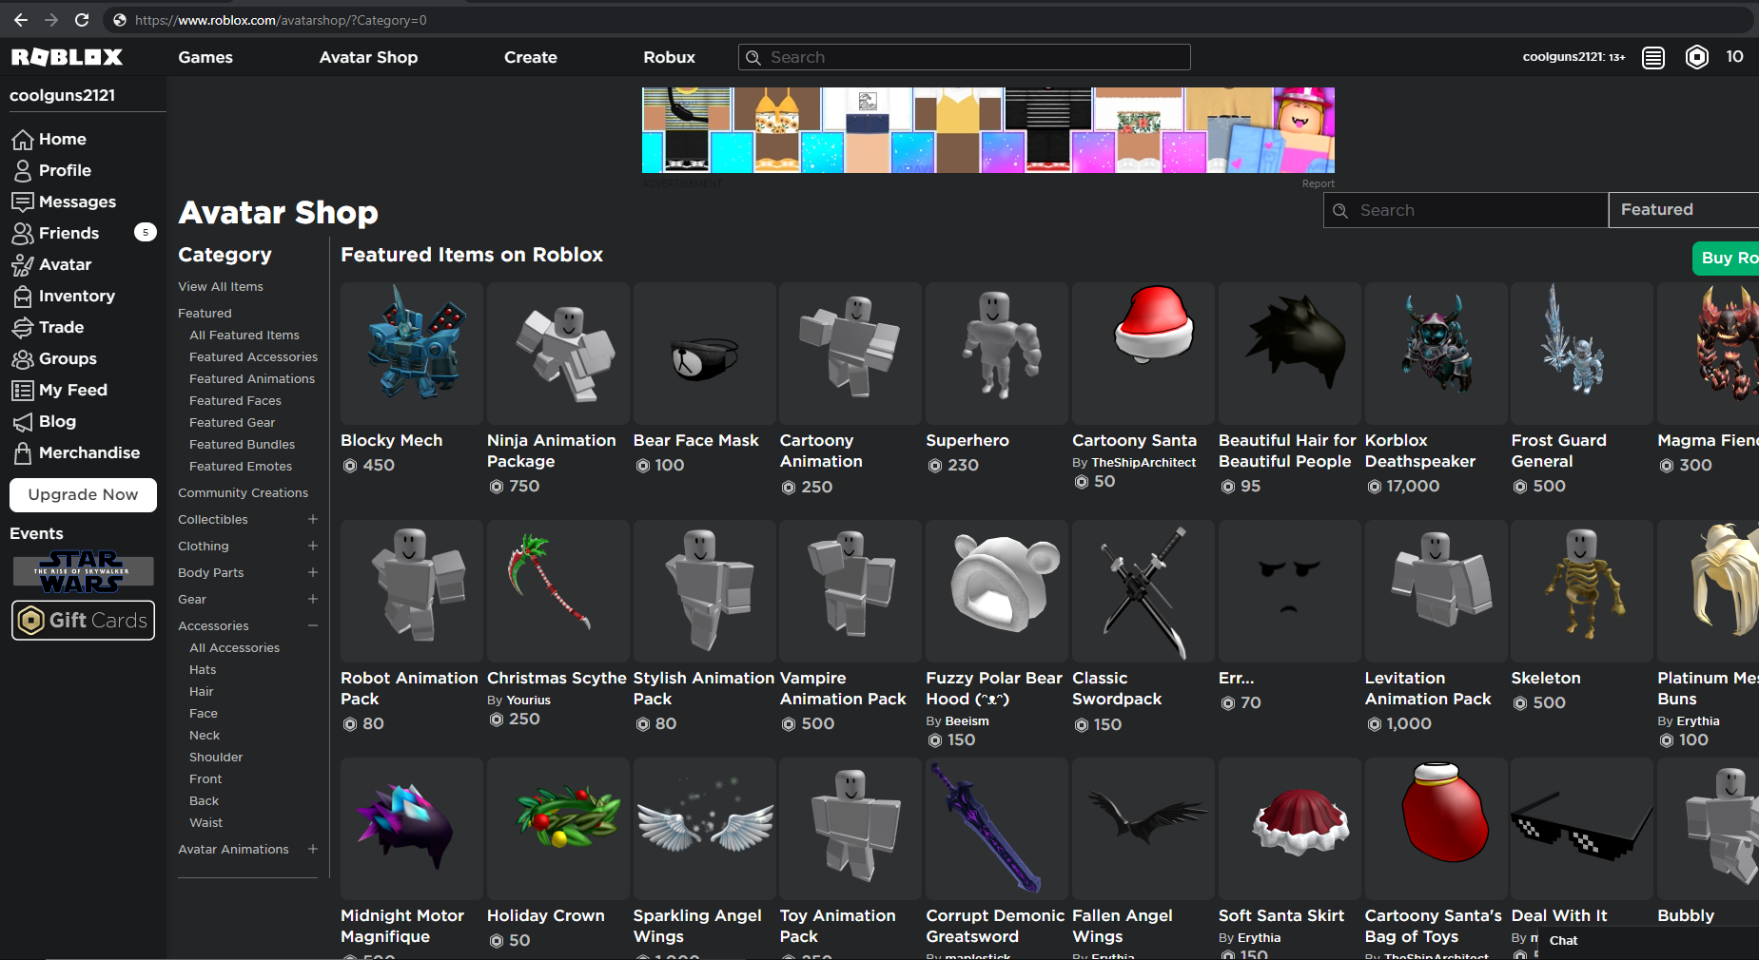Image resolution: width=1759 pixels, height=960 pixels.
Task: Click the browser reload button
Action: (82, 20)
